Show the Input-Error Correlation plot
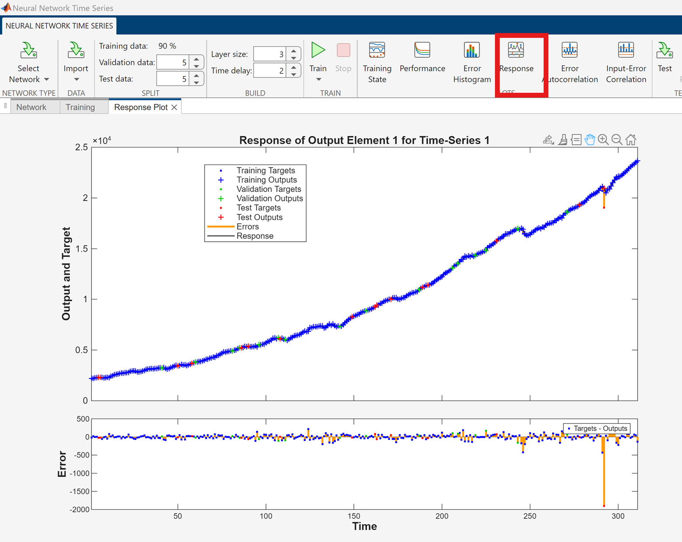This screenshot has height=542, width=682. [626, 62]
